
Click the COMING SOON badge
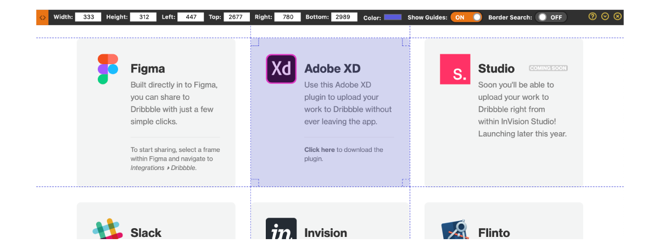[x=548, y=68]
